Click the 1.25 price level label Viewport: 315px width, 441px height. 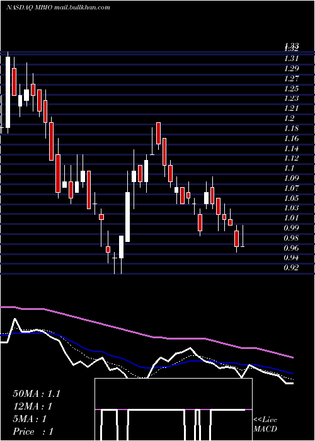[292, 89]
